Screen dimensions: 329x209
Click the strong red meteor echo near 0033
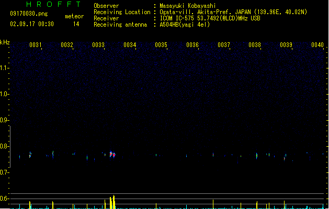tap(112, 155)
